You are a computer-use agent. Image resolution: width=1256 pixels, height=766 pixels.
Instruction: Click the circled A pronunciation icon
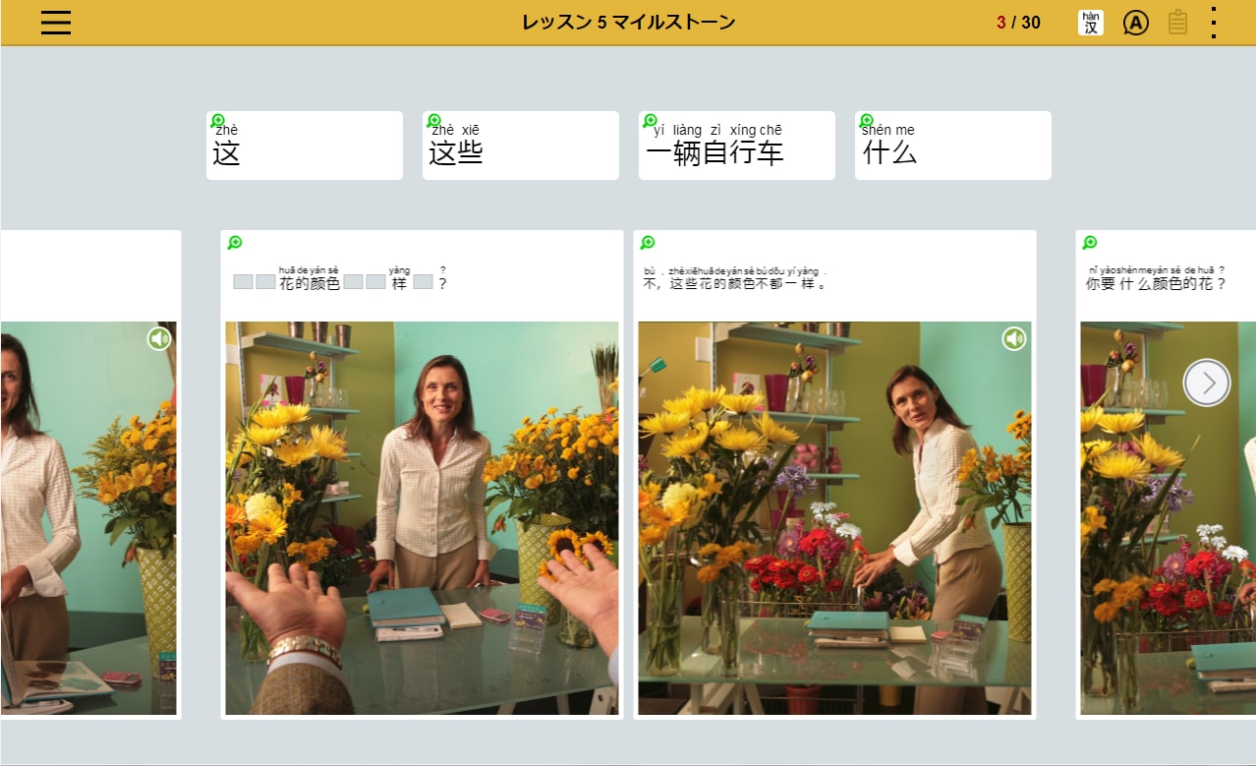[x=1136, y=22]
